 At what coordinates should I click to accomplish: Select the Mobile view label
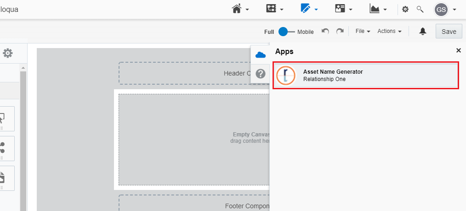tap(306, 32)
